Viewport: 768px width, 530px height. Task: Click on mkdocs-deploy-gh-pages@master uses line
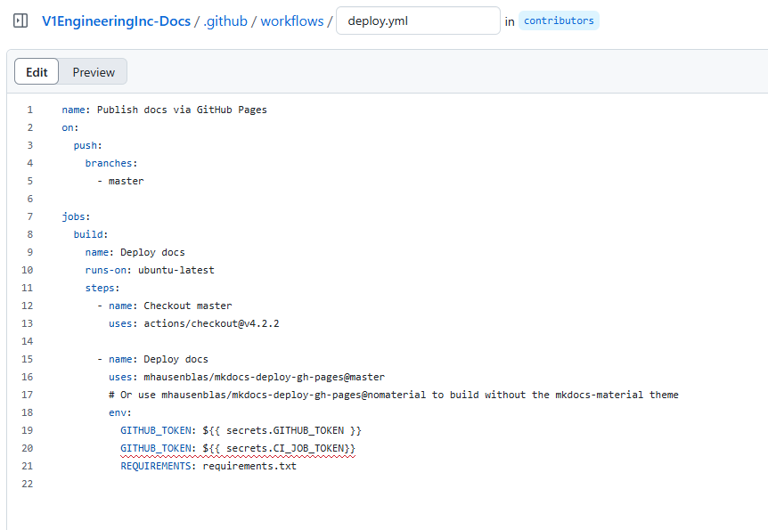click(x=247, y=377)
